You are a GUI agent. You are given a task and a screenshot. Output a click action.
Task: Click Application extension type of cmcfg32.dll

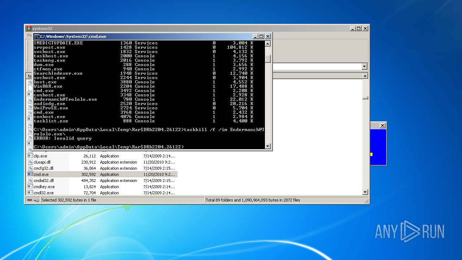tap(118, 168)
